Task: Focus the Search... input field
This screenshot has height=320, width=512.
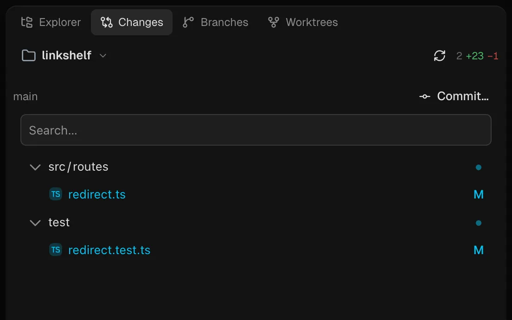Action: (x=256, y=130)
